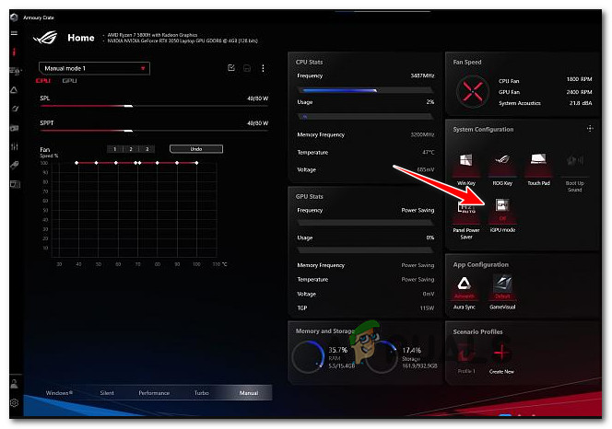Select the Performance operating mode

(154, 393)
